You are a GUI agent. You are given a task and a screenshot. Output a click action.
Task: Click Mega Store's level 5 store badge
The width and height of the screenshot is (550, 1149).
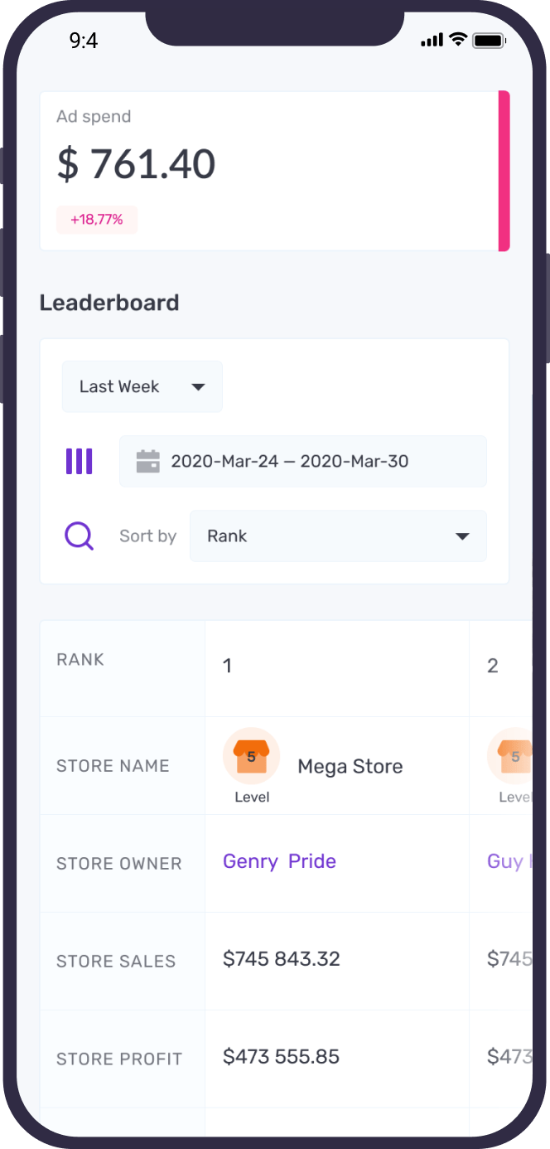tap(251, 755)
